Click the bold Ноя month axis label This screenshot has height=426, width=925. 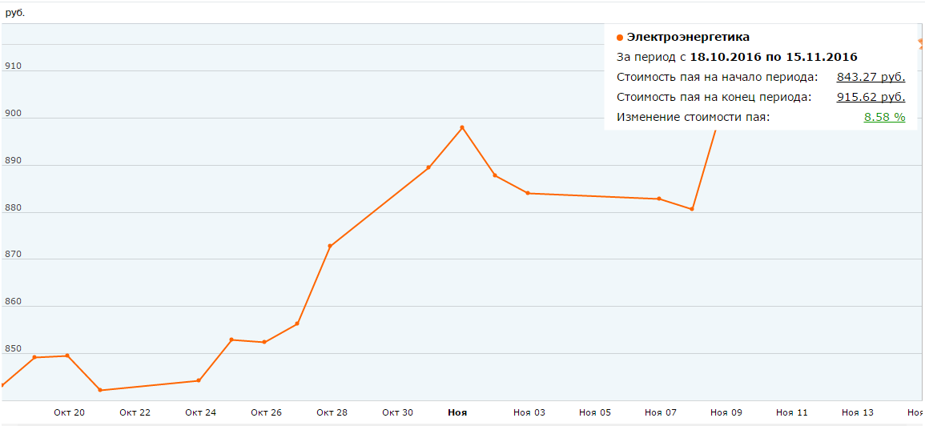tap(457, 412)
